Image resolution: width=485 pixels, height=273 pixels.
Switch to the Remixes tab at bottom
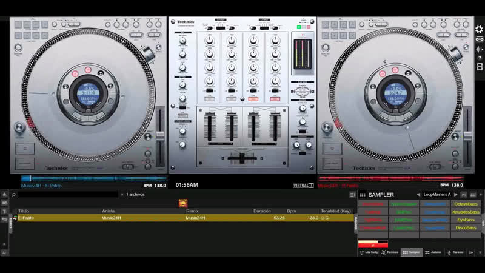tap(390, 252)
